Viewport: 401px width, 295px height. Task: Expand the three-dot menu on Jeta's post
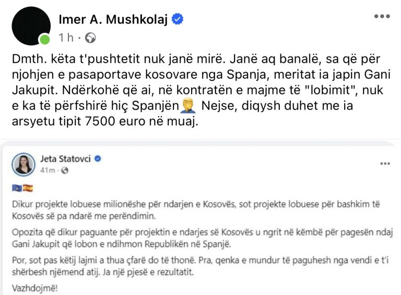pos(385,163)
